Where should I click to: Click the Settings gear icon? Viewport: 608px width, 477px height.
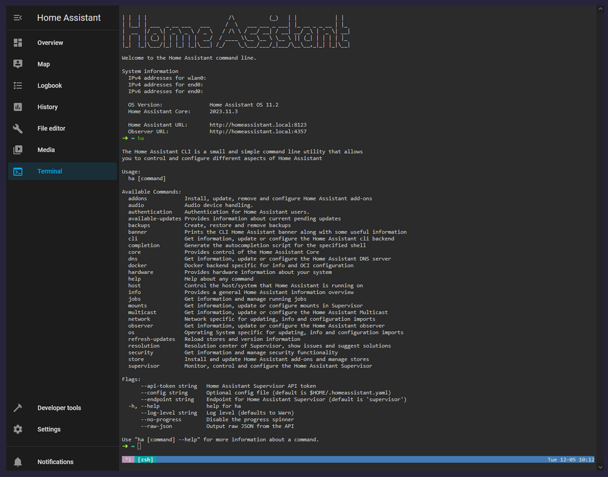click(18, 429)
